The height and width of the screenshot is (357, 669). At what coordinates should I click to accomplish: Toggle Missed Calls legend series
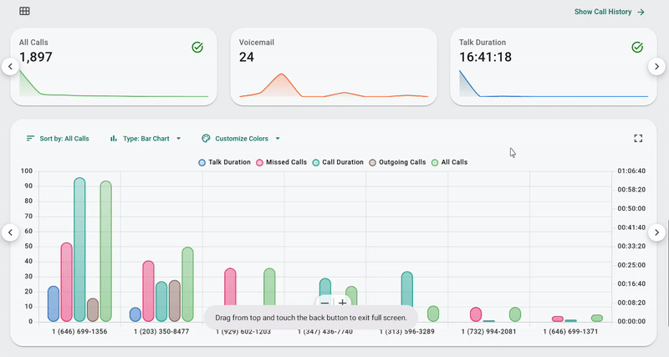(x=281, y=162)
